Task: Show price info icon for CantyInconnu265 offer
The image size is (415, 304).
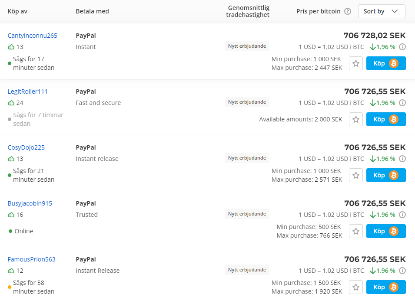Action: [x=402, y=47]
